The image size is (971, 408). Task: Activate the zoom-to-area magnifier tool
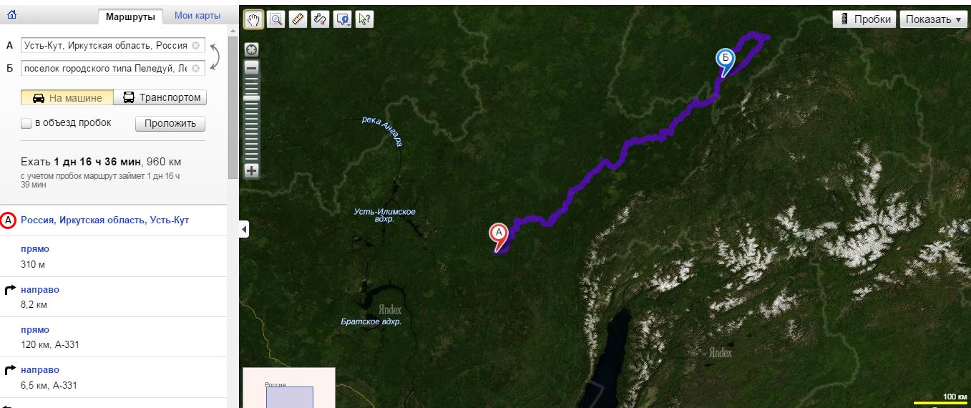tap(275, 19)
